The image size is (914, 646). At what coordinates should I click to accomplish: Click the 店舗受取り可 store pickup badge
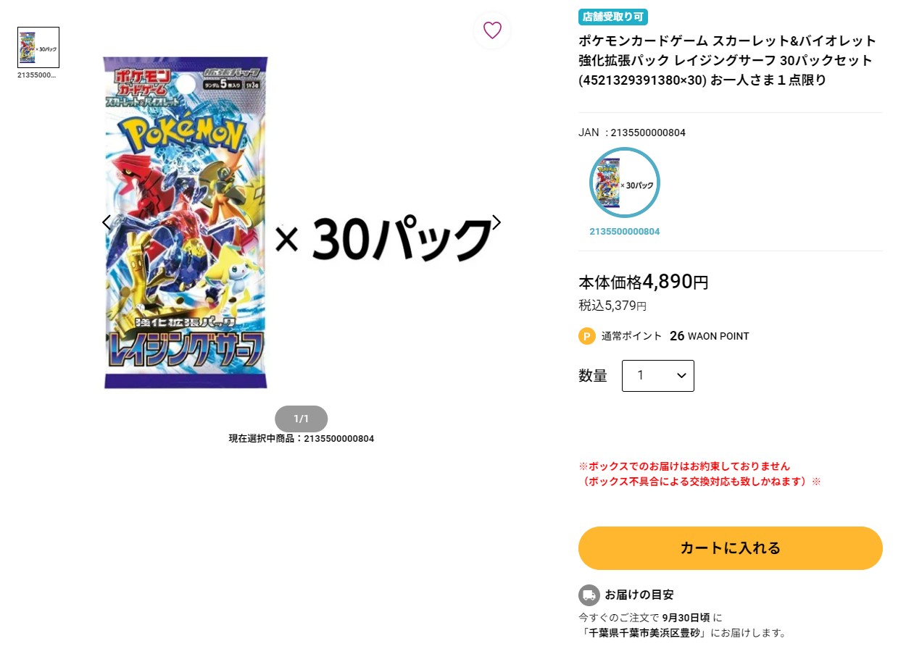613,17
